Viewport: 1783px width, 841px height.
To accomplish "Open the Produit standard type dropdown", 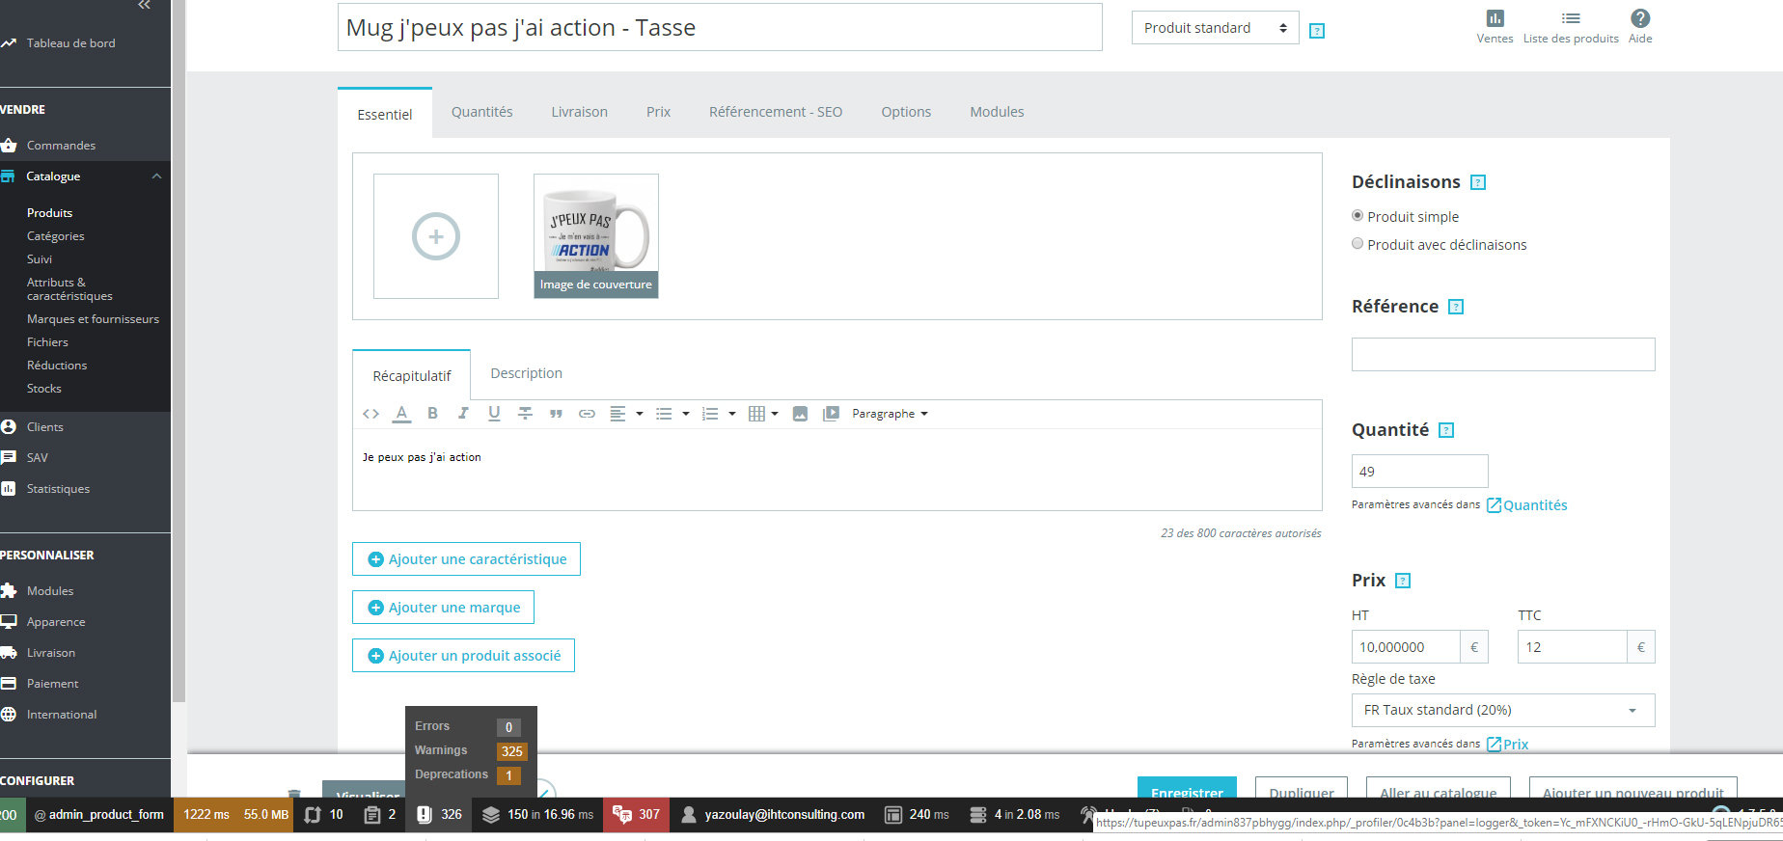I will (1215, 28).
